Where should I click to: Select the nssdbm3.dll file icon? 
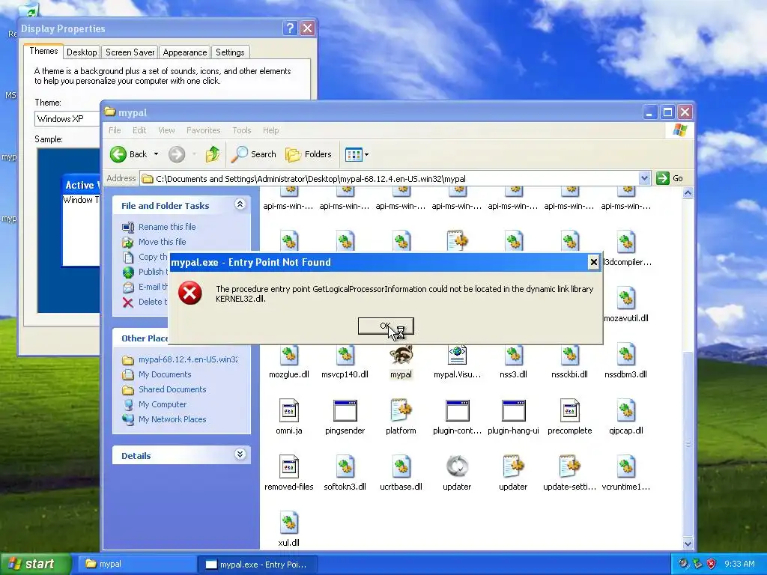pos(625,354)
